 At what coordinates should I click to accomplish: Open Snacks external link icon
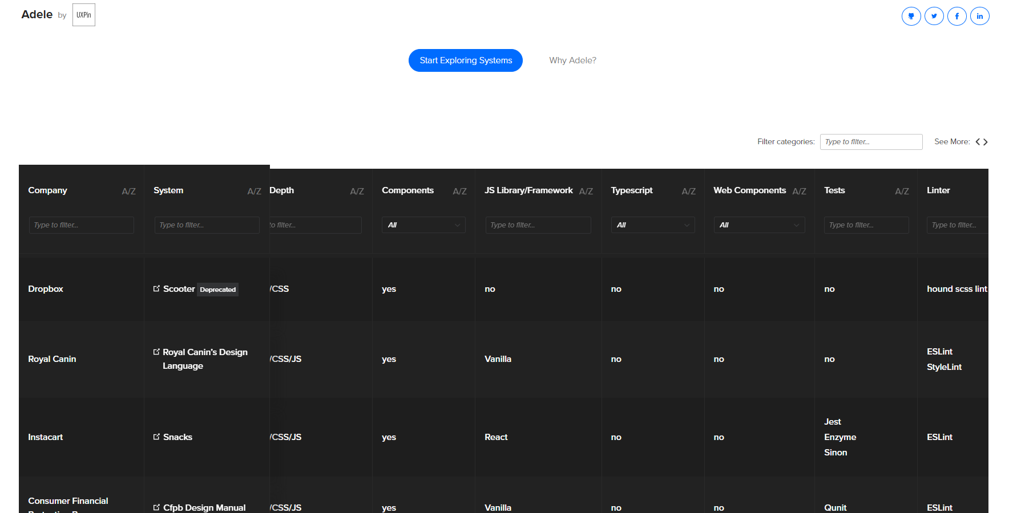[x=156, y=437]
